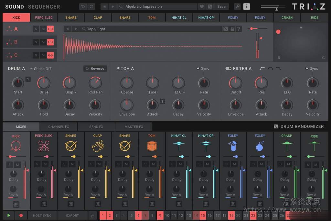Open the Choke Off dropdown in DRUM A
The height and width of the screenshot is (221, 331).
(x=41, y=69)
